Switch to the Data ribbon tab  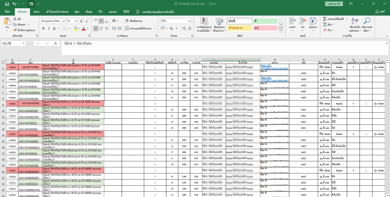[x=89, y=12]
